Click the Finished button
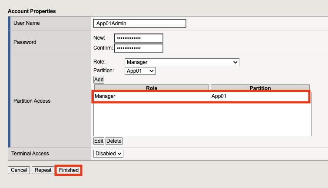 point(69,170)
